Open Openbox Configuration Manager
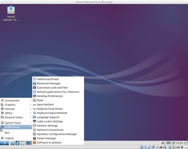Viewport: 188px width, 149px height. [x=58, y=134]
